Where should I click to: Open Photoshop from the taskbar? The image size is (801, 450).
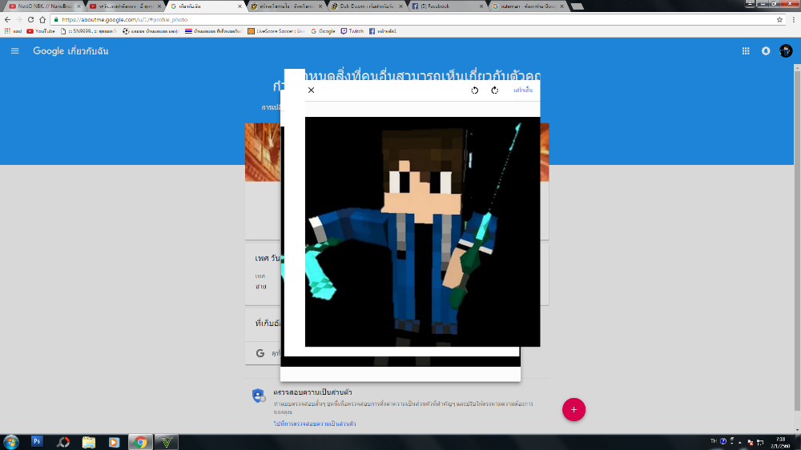37,442
